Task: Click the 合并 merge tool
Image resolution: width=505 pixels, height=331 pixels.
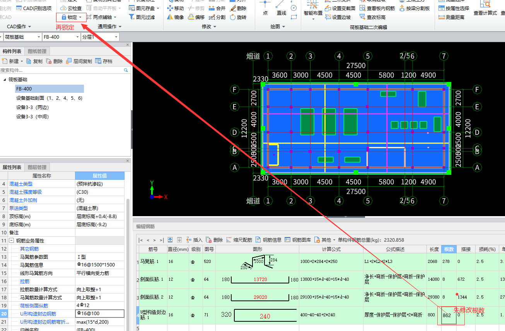Action: 217,8
